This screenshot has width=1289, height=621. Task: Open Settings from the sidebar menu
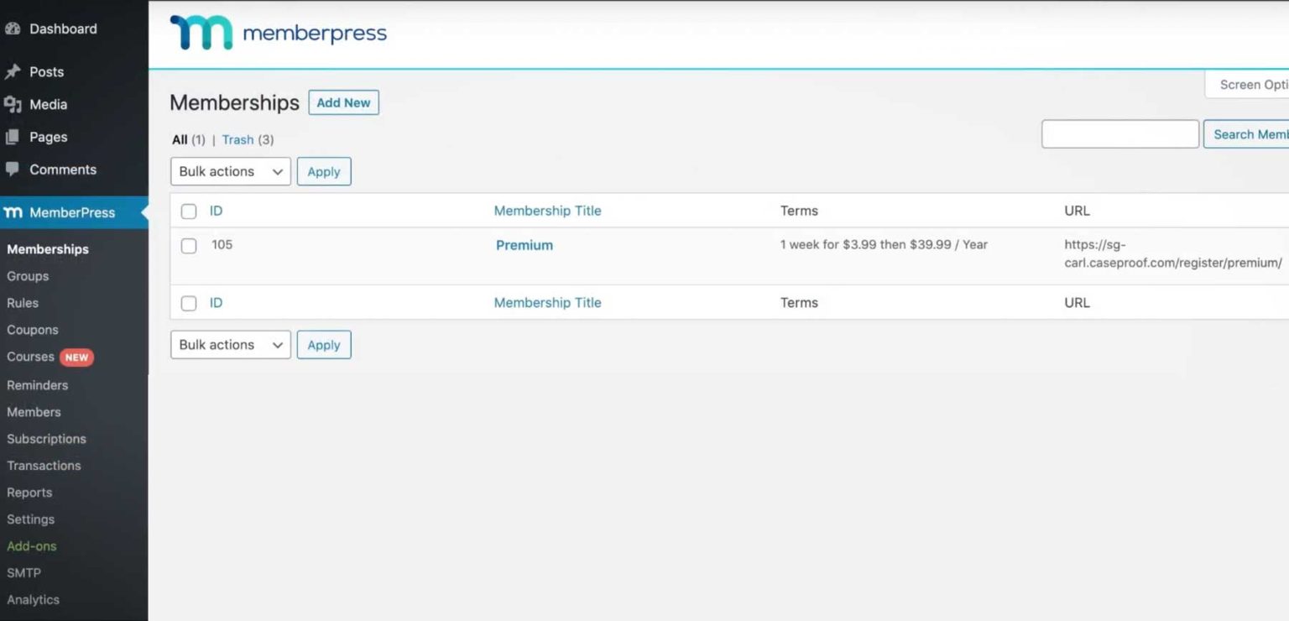click(x=30, y=519)
